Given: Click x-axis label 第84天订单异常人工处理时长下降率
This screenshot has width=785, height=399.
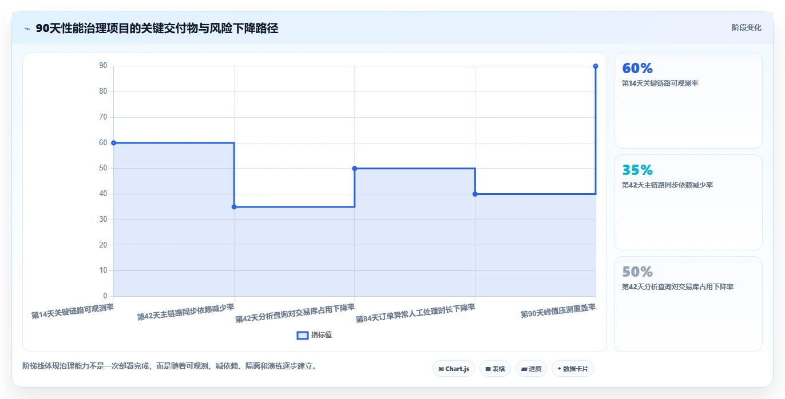Looking at the screenshot, I should [415, 313].
